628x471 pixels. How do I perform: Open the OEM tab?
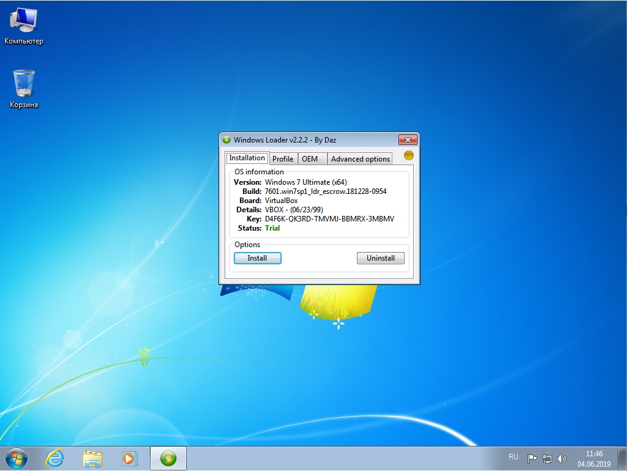point(310,159)
